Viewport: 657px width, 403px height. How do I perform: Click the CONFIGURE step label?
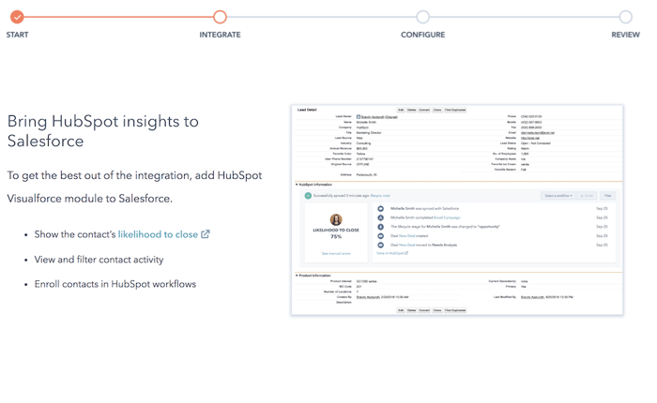(x=422, y=35)
